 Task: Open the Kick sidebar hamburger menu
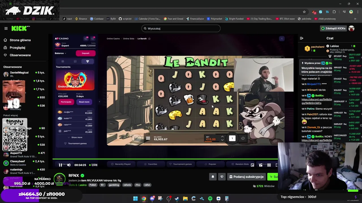click(x=6, y=28)
